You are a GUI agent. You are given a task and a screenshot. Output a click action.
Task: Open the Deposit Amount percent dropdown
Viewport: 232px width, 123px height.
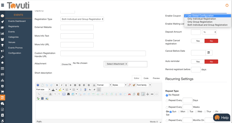(x=209, y=32)
